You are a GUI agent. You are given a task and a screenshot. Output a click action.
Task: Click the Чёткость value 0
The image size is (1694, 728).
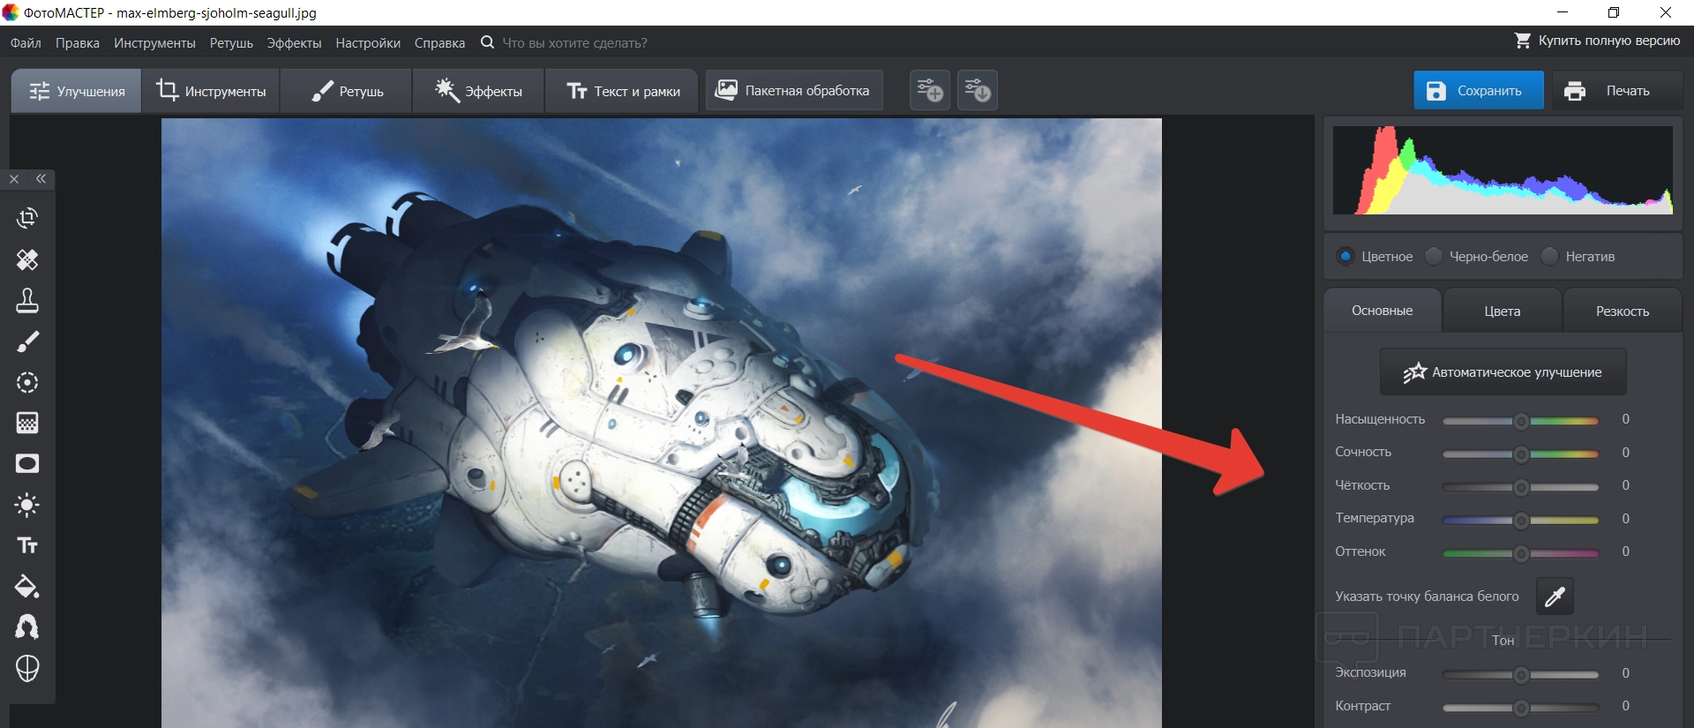tap(1626, 485)
